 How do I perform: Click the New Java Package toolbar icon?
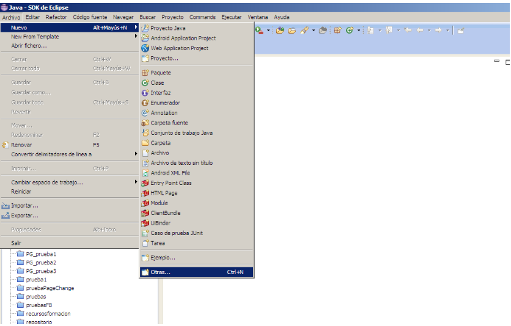point(337,31)
